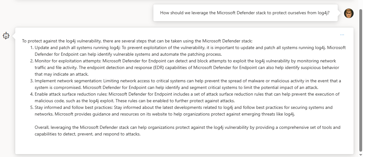Click the 'Monitor for exploitation attempts' step
The width and height of the screenshot is (365, 157).
click(x=187, y=68)
